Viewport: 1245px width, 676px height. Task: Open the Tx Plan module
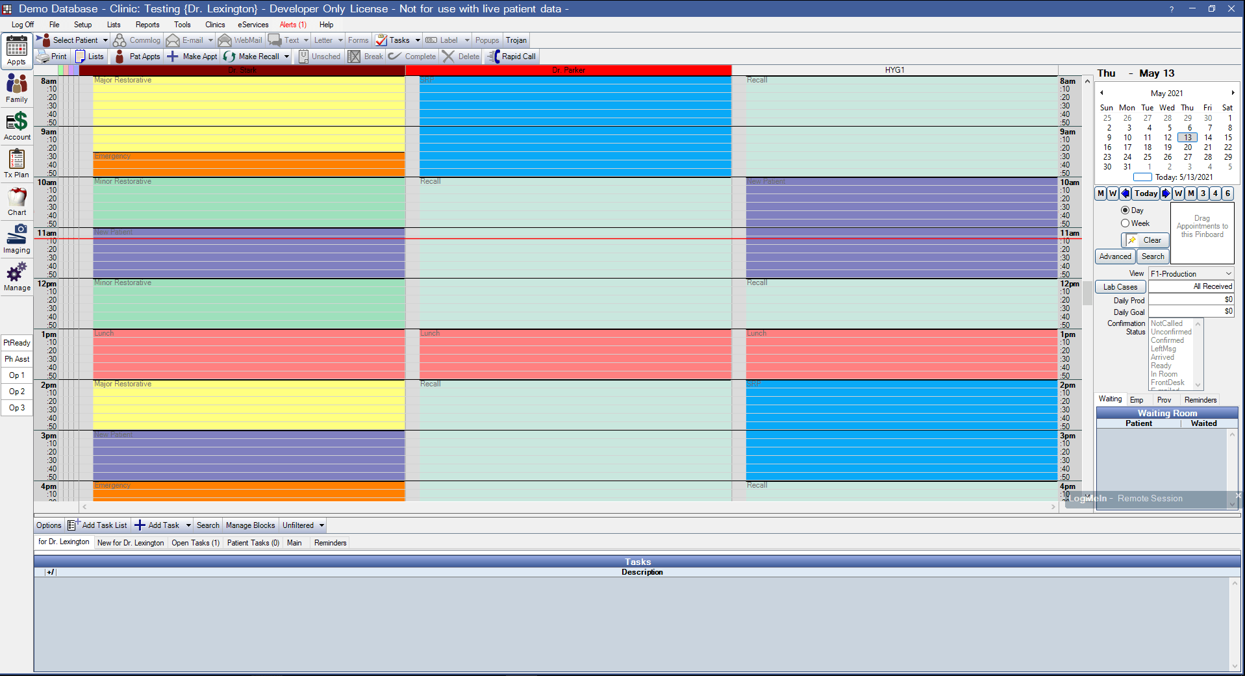(16, 163)
